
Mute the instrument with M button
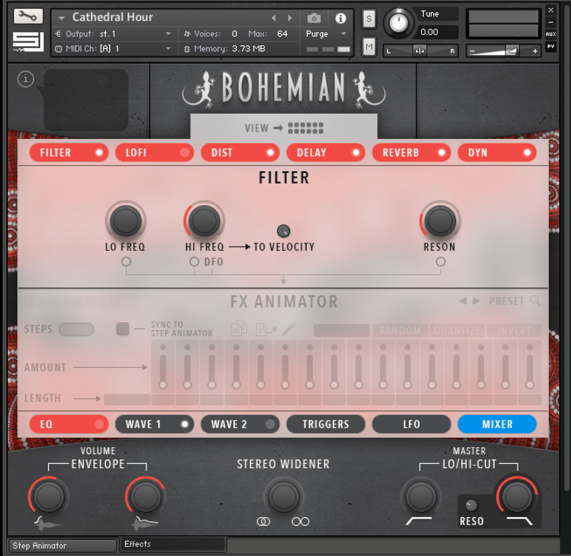tap(369, 47)
